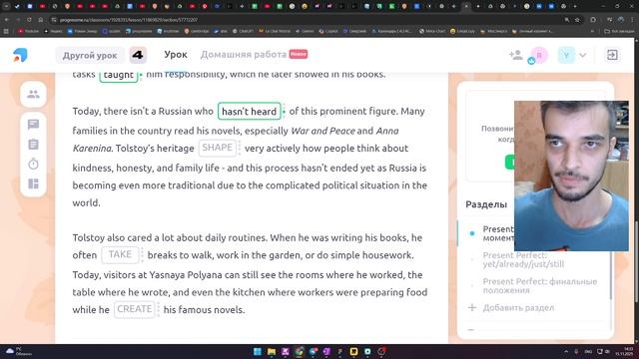Click the ProgressMe logo icon
The width and height of the screenshot is (639, 359).
pyautogui.click(x=20, y=55)
